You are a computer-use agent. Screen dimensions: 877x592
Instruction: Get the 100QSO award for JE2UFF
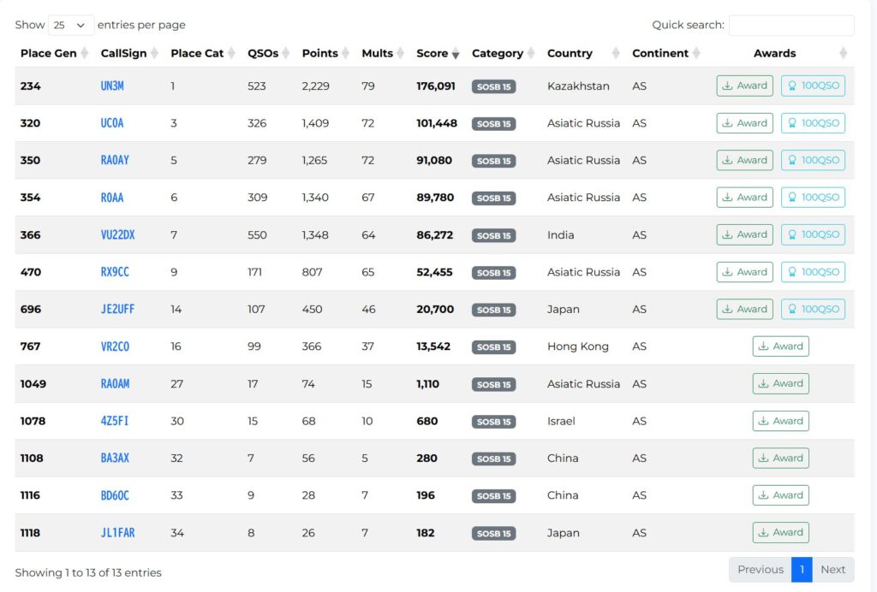(x=814, y=309)
